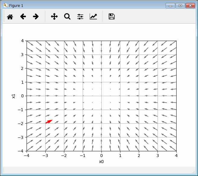Minimize the Figure 1 window
The image size is (198, 176).
coord(171,5)
